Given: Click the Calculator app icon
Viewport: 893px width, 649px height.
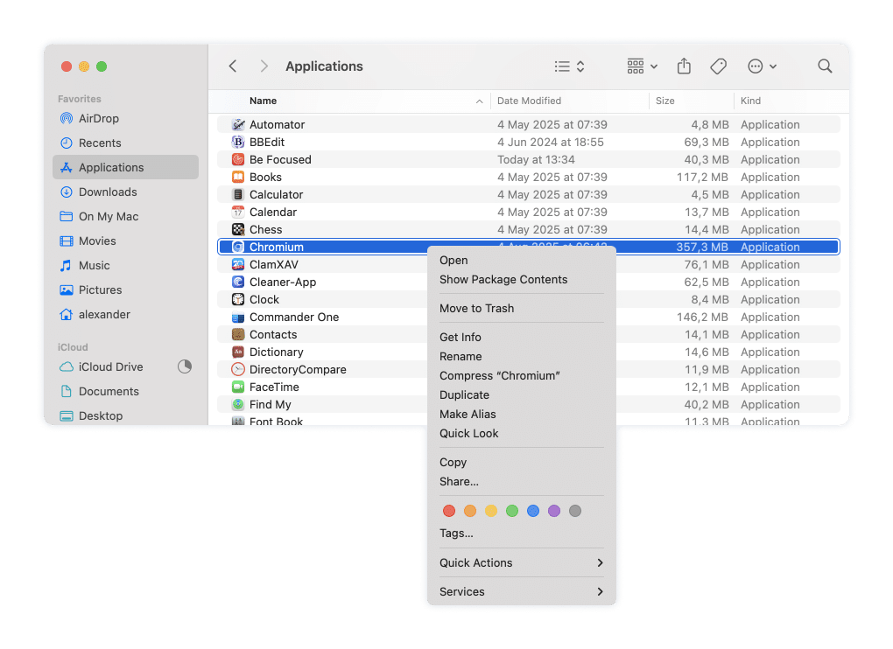Looking at the screenshot, I should point(238,194).
